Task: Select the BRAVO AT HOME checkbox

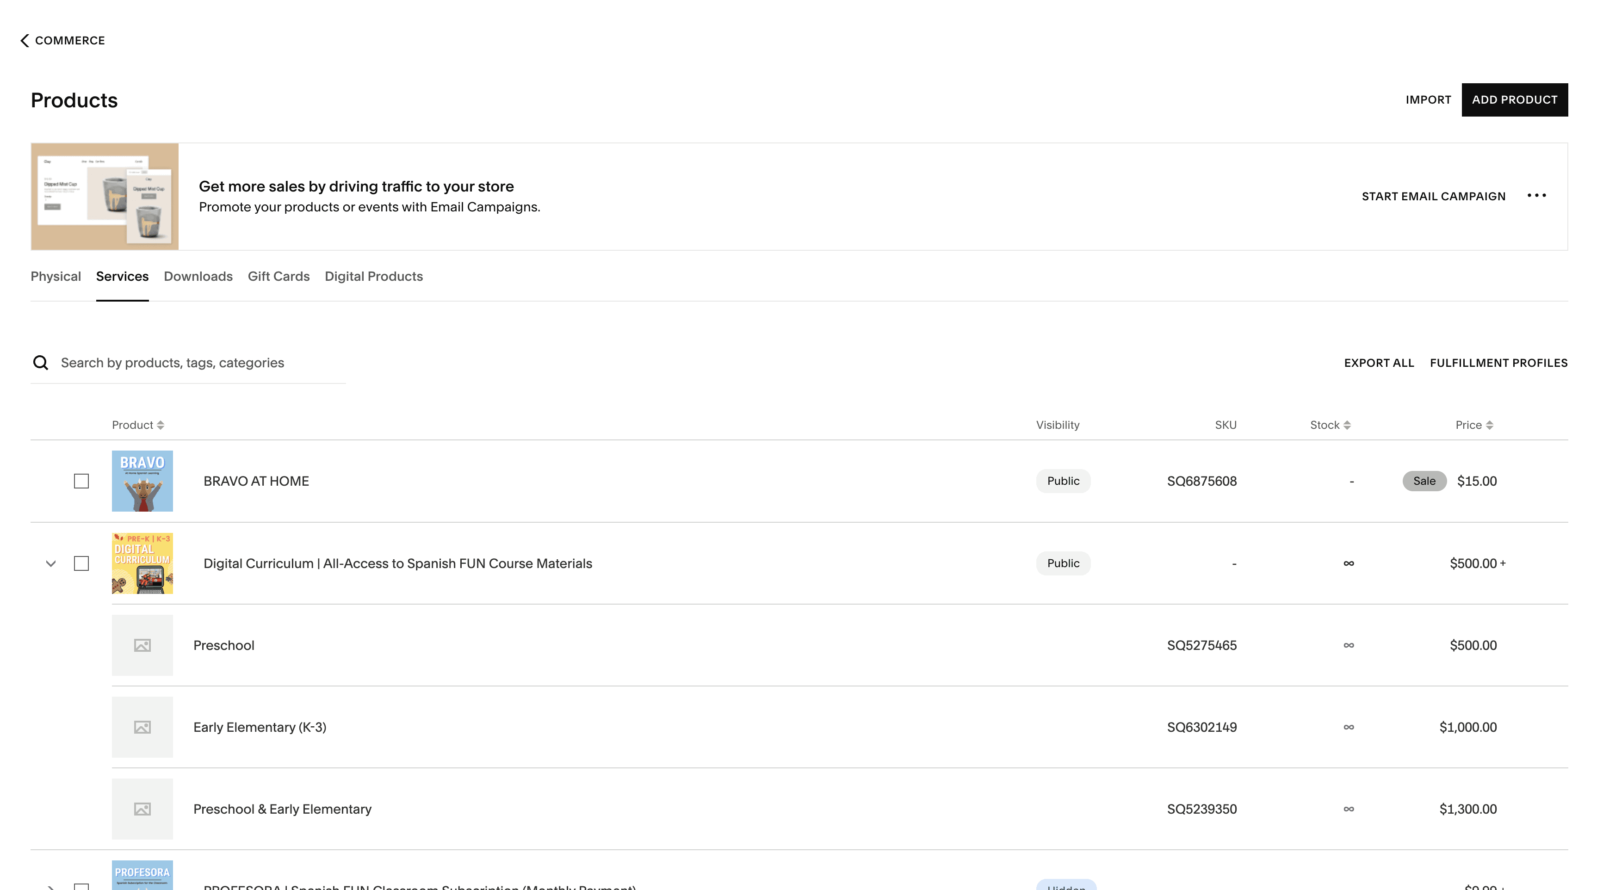Action: pyautogui.click(x=81, y=481)
